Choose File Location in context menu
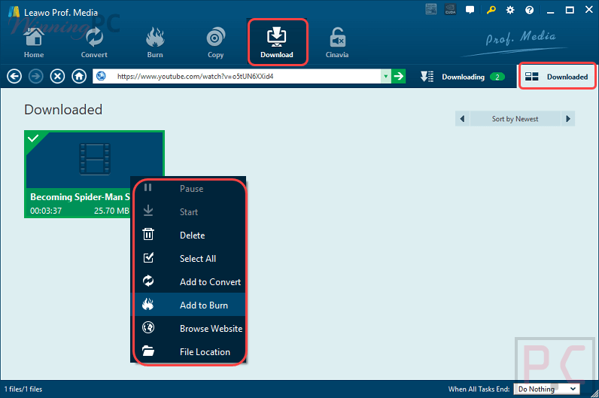 (189, 352)
